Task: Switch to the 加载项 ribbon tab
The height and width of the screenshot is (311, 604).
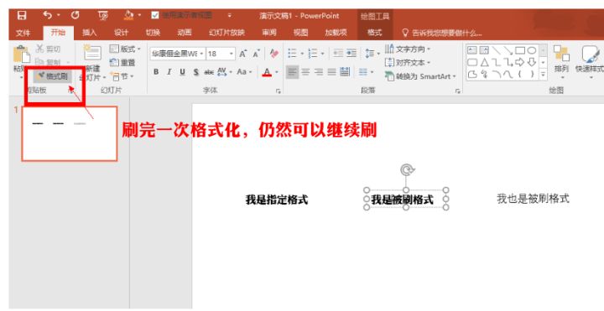Action: [336, 33]
